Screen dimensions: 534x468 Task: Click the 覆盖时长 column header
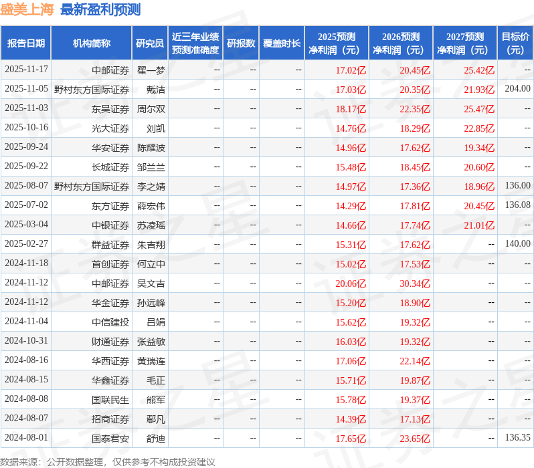tap(282, 43)
